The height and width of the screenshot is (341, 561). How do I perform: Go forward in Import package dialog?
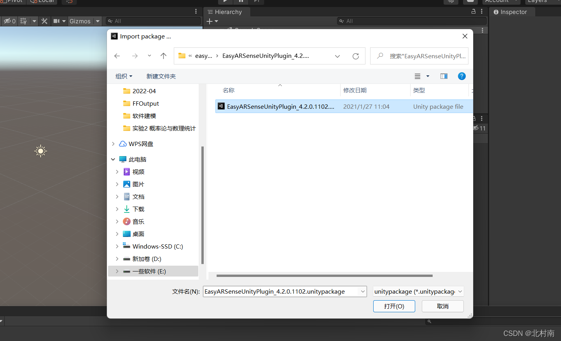[x=135, y=56]
